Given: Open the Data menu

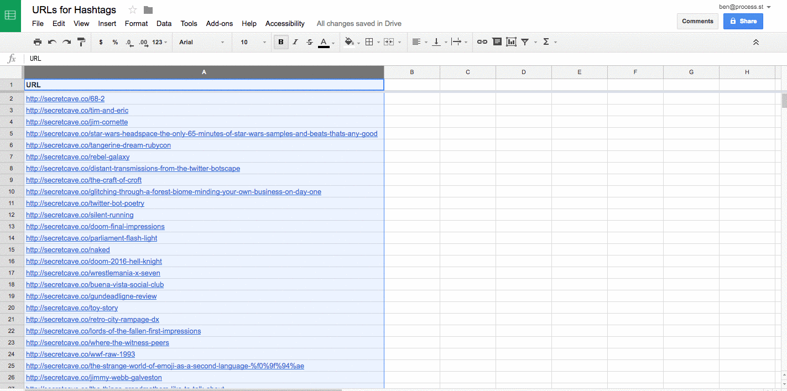Looking at the screenshot, I should (x=164, y=24).
